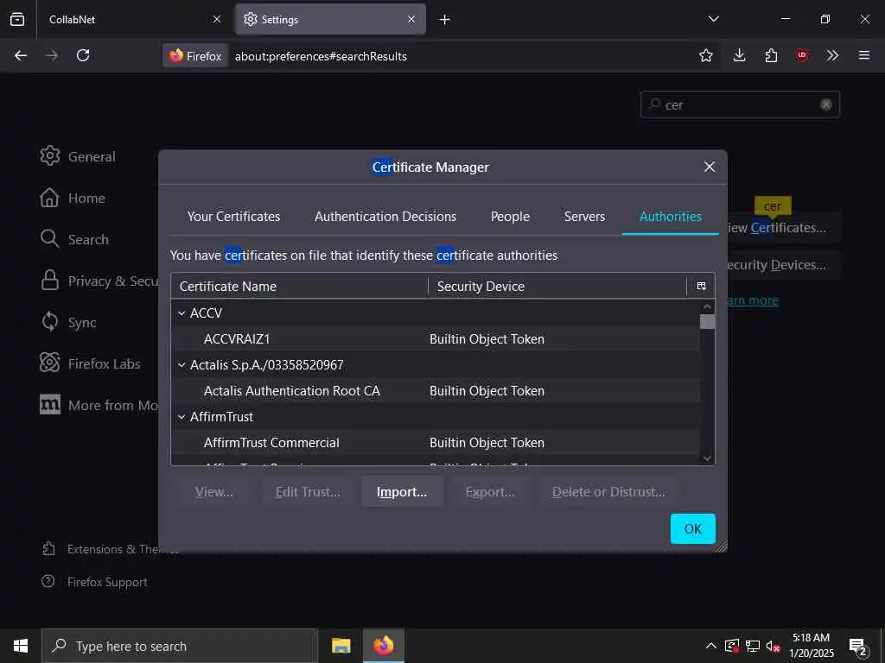The image size is (885, 663).
Task: Open the Firefox application menu
Action: click(864, 55)
